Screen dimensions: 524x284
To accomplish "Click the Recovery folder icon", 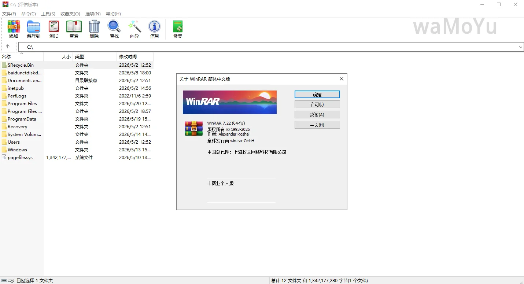I will coord(4,126).
